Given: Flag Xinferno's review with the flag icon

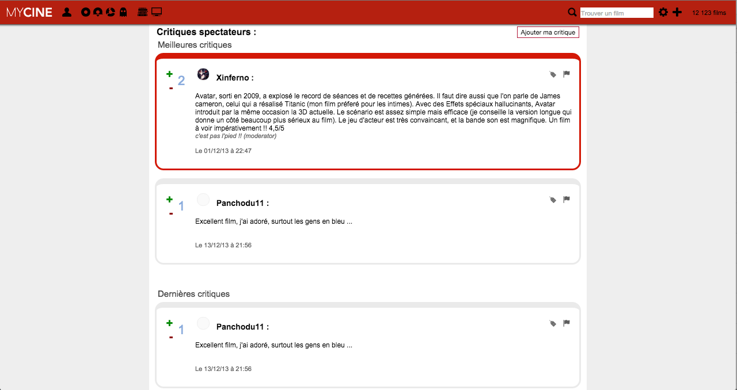Looking at the screenshot, I should [567, 74].
